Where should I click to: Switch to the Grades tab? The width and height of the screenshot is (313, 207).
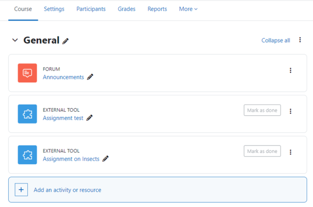click(x=126, y=9)
